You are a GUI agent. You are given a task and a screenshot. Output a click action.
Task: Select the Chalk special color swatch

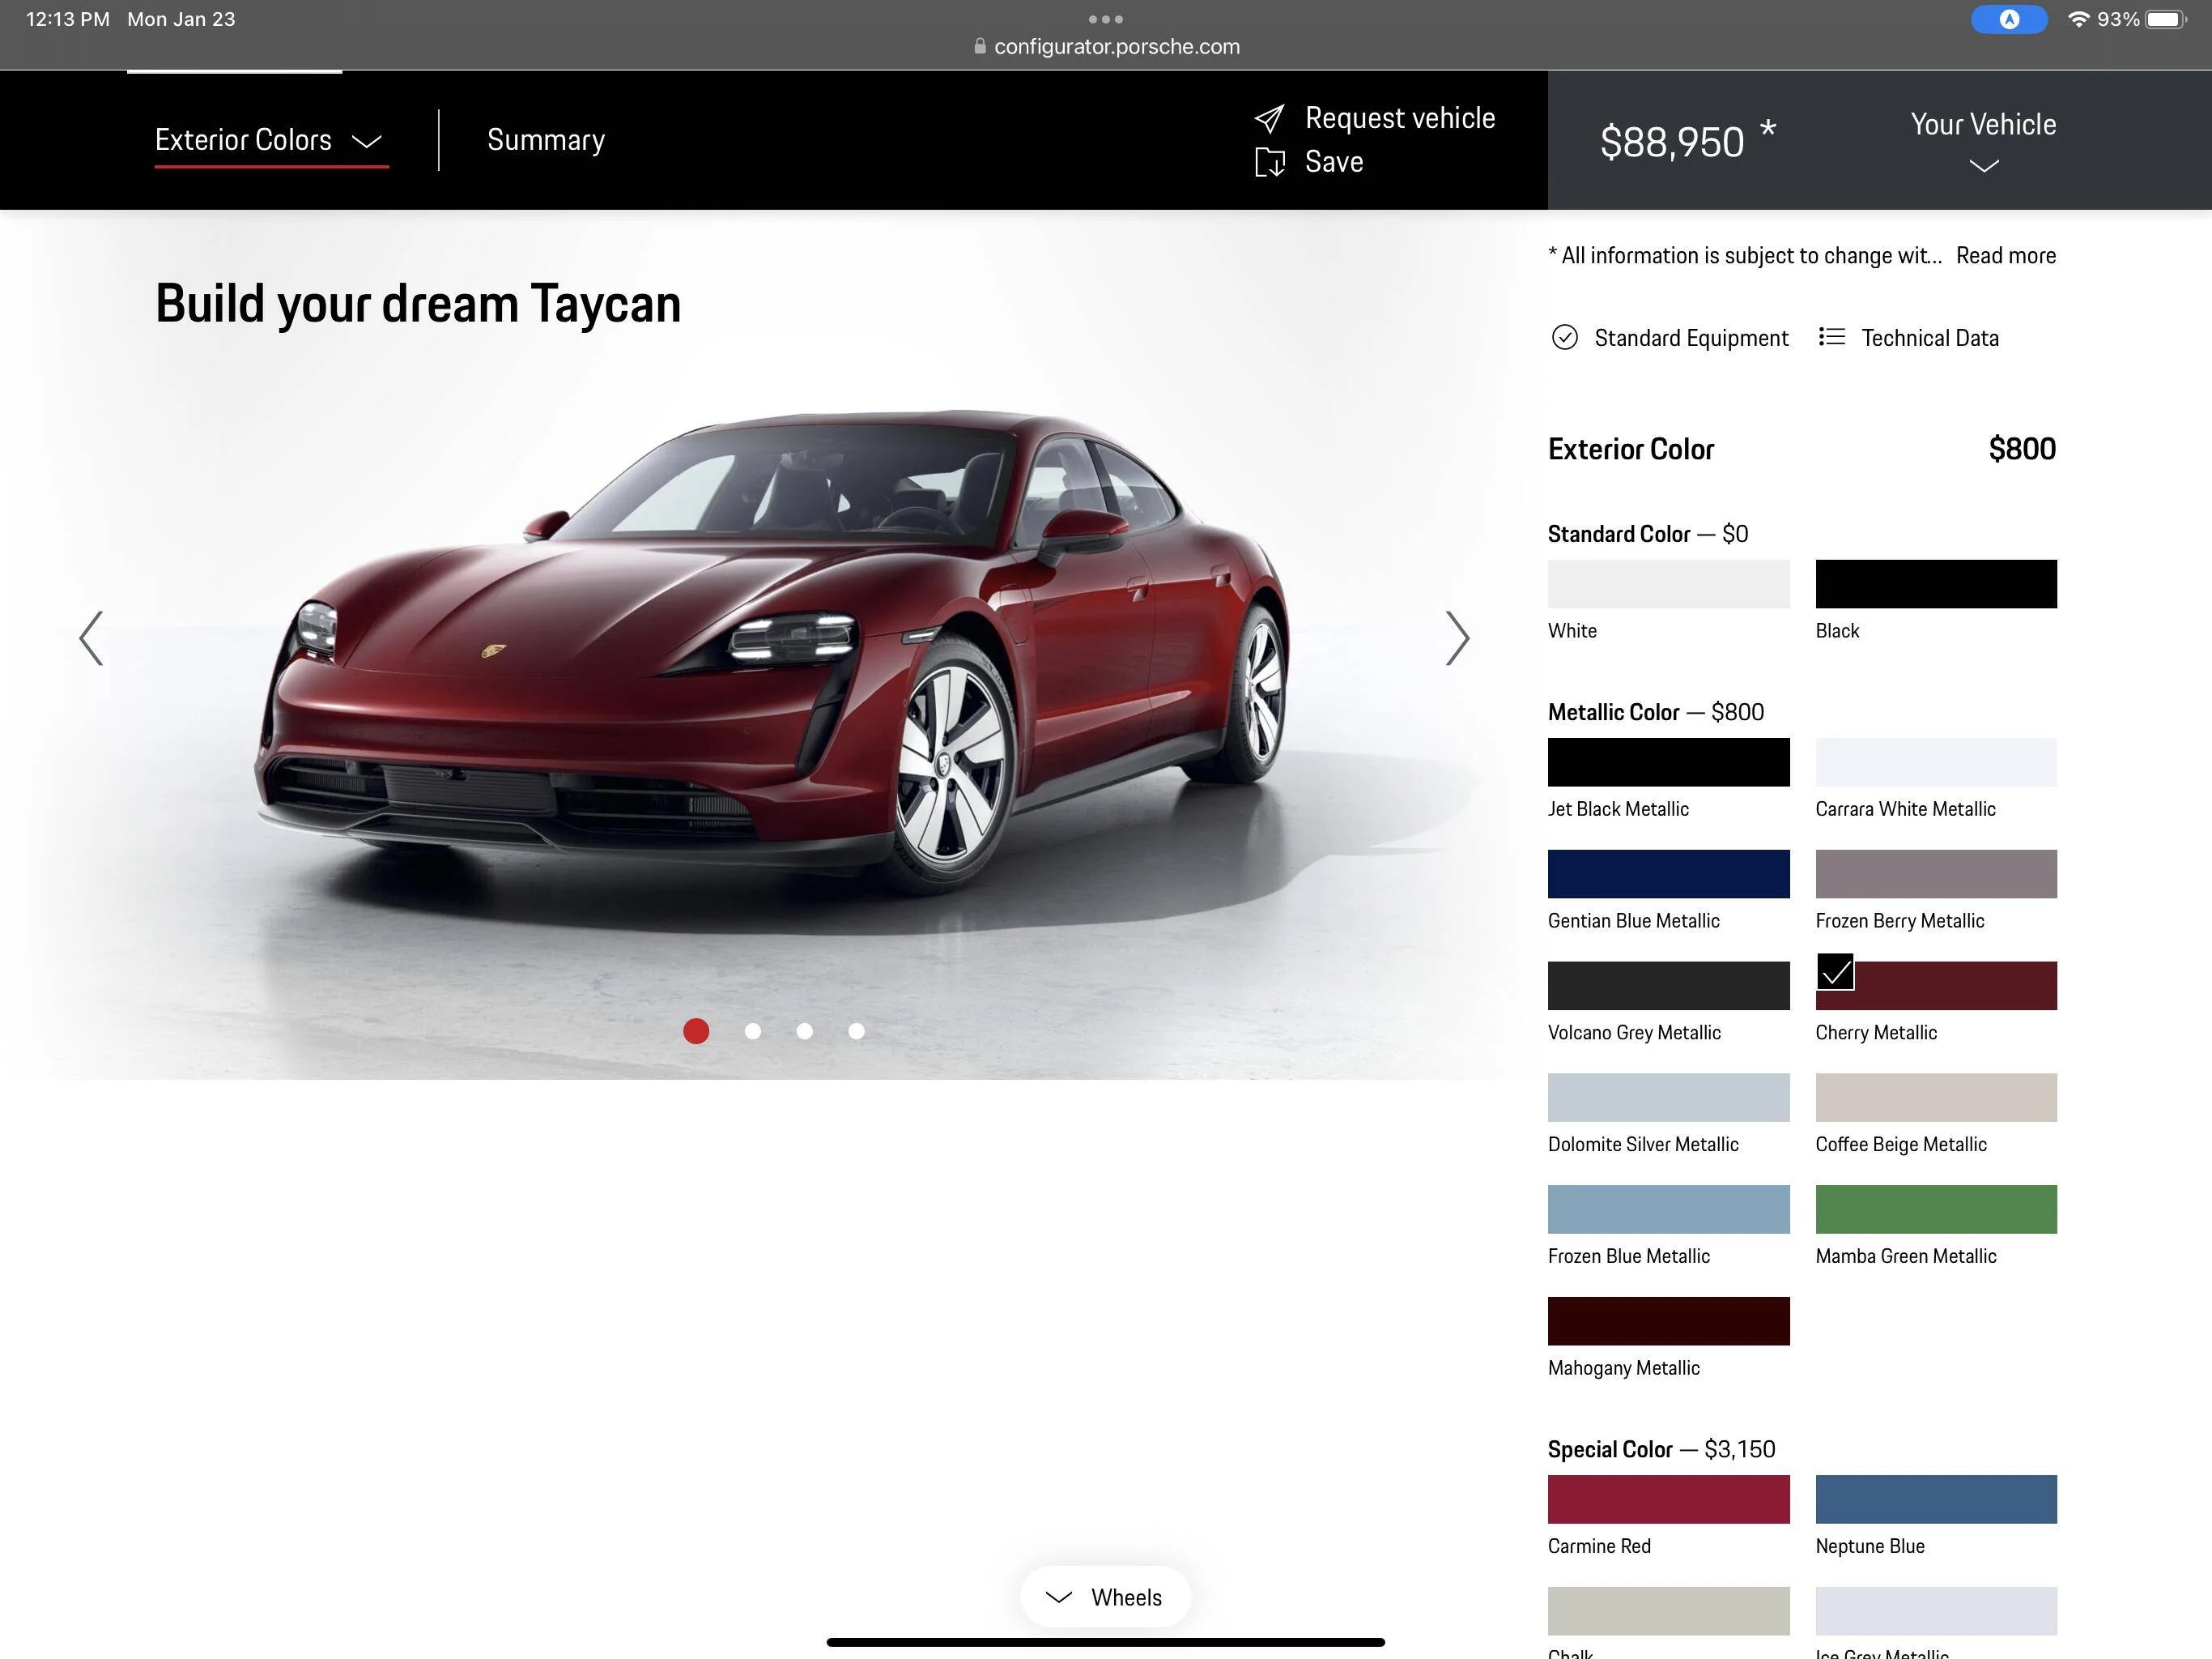[1668, 1611]
